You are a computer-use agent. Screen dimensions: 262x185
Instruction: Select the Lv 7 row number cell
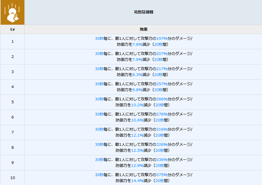pyautogui.click(x=12, y=132)
